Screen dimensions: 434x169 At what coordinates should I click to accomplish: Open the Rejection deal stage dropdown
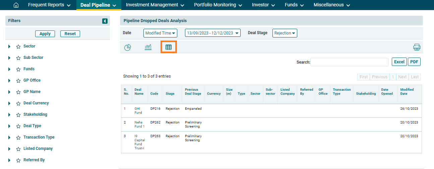pyautogui.click(x=285, y=33)
